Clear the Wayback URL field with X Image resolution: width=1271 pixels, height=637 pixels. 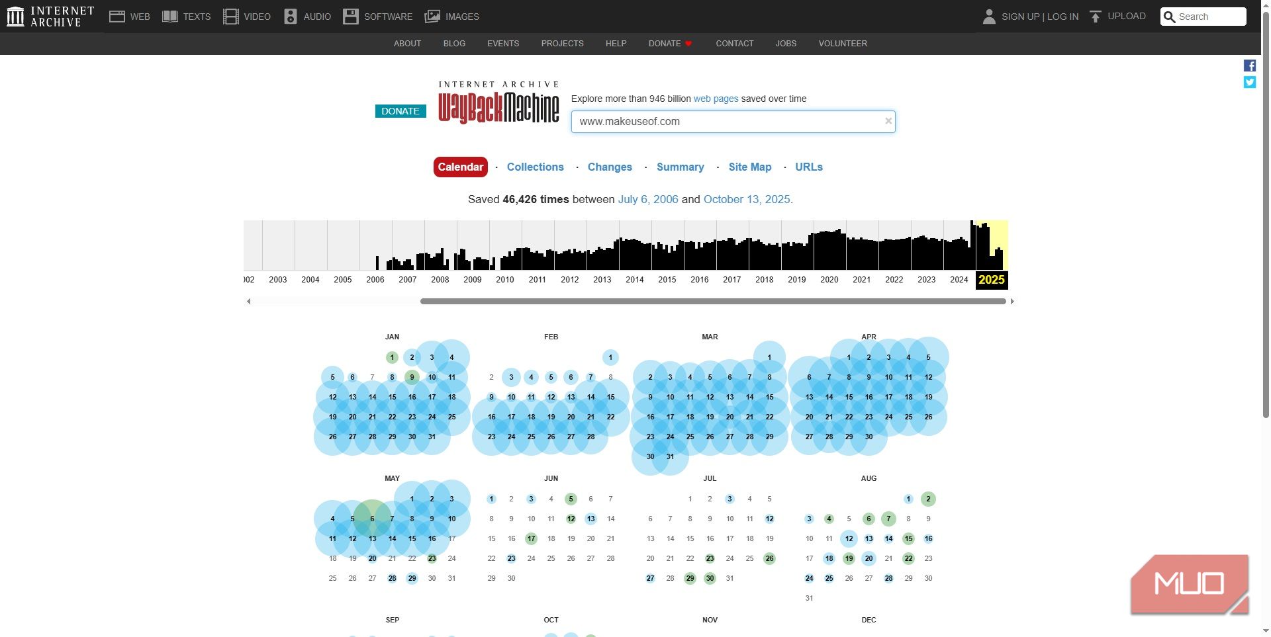point(888,121)
